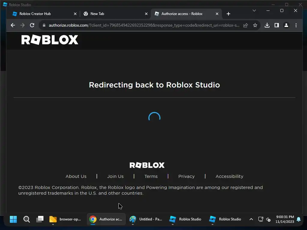
Task: Go back to the previous page
Action: [x=13, y=25]
